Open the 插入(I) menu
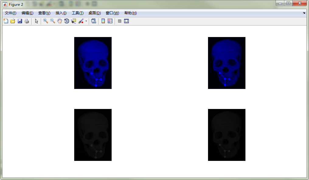The height and width of the screenshot is (180, 309). tap(61, 13)
